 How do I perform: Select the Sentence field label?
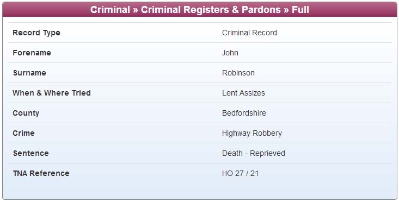pos(31,153)
